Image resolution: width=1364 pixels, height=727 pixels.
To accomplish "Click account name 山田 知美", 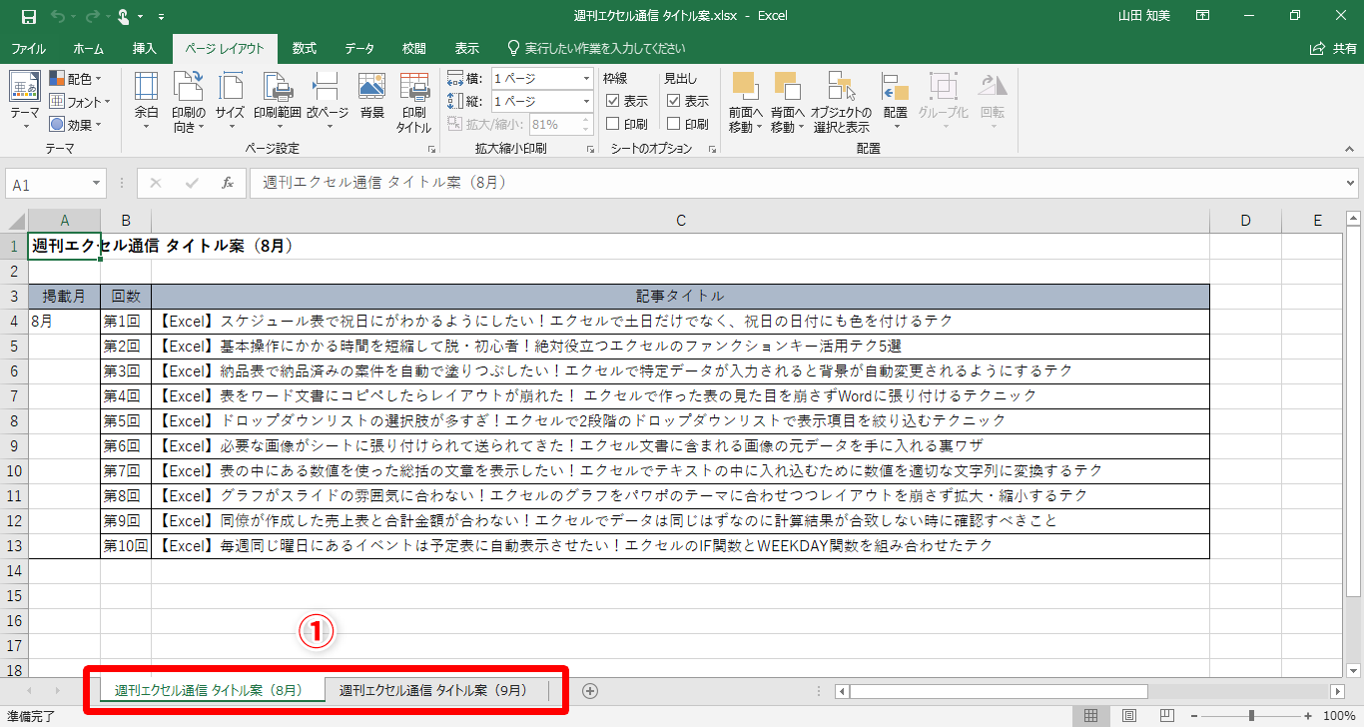I will 1146,16.
